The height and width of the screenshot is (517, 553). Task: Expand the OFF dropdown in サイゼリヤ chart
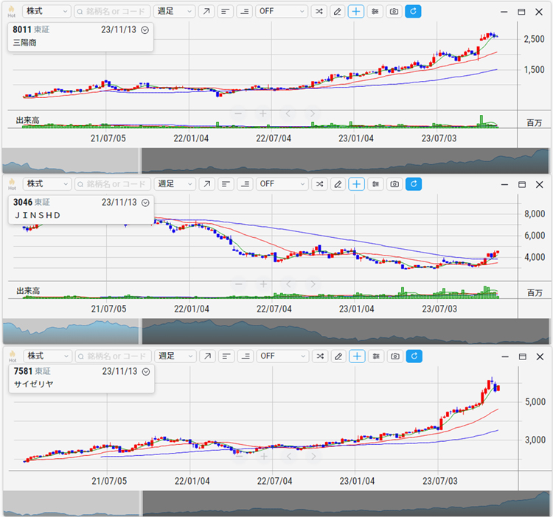tap(282, 356)
